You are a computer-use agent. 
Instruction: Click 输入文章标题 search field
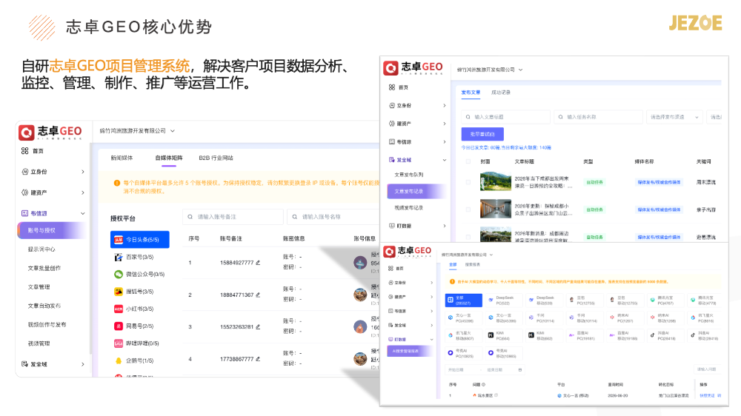point(505,117)
